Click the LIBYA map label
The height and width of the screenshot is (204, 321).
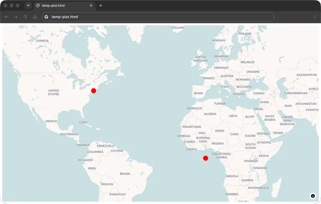pyautogui.click(x=233, y=116)
